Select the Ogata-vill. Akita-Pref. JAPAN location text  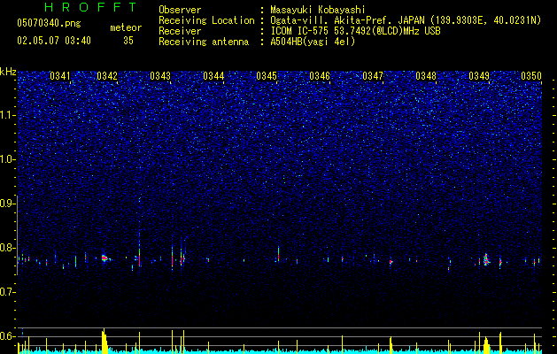click(406, 20)
